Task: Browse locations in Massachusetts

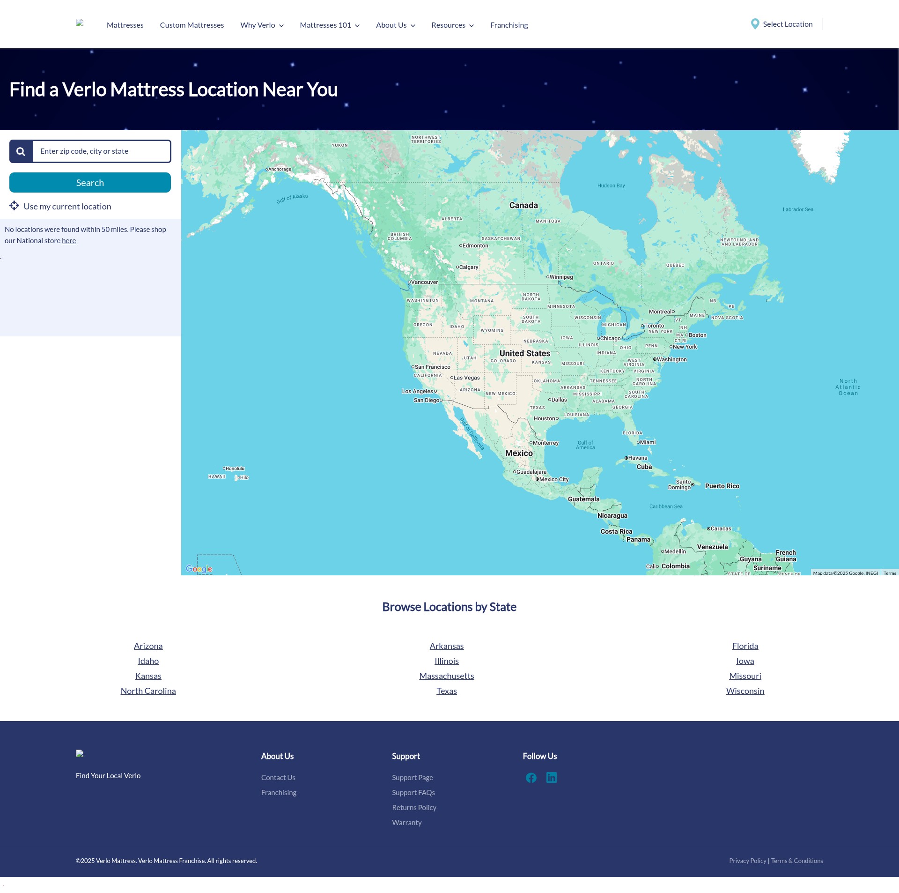Action: click(447, 676)
